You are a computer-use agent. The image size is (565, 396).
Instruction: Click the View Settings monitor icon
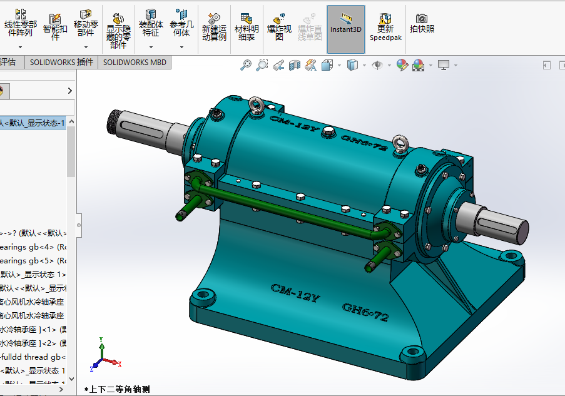pyautogui.click(x=444, y=65)
